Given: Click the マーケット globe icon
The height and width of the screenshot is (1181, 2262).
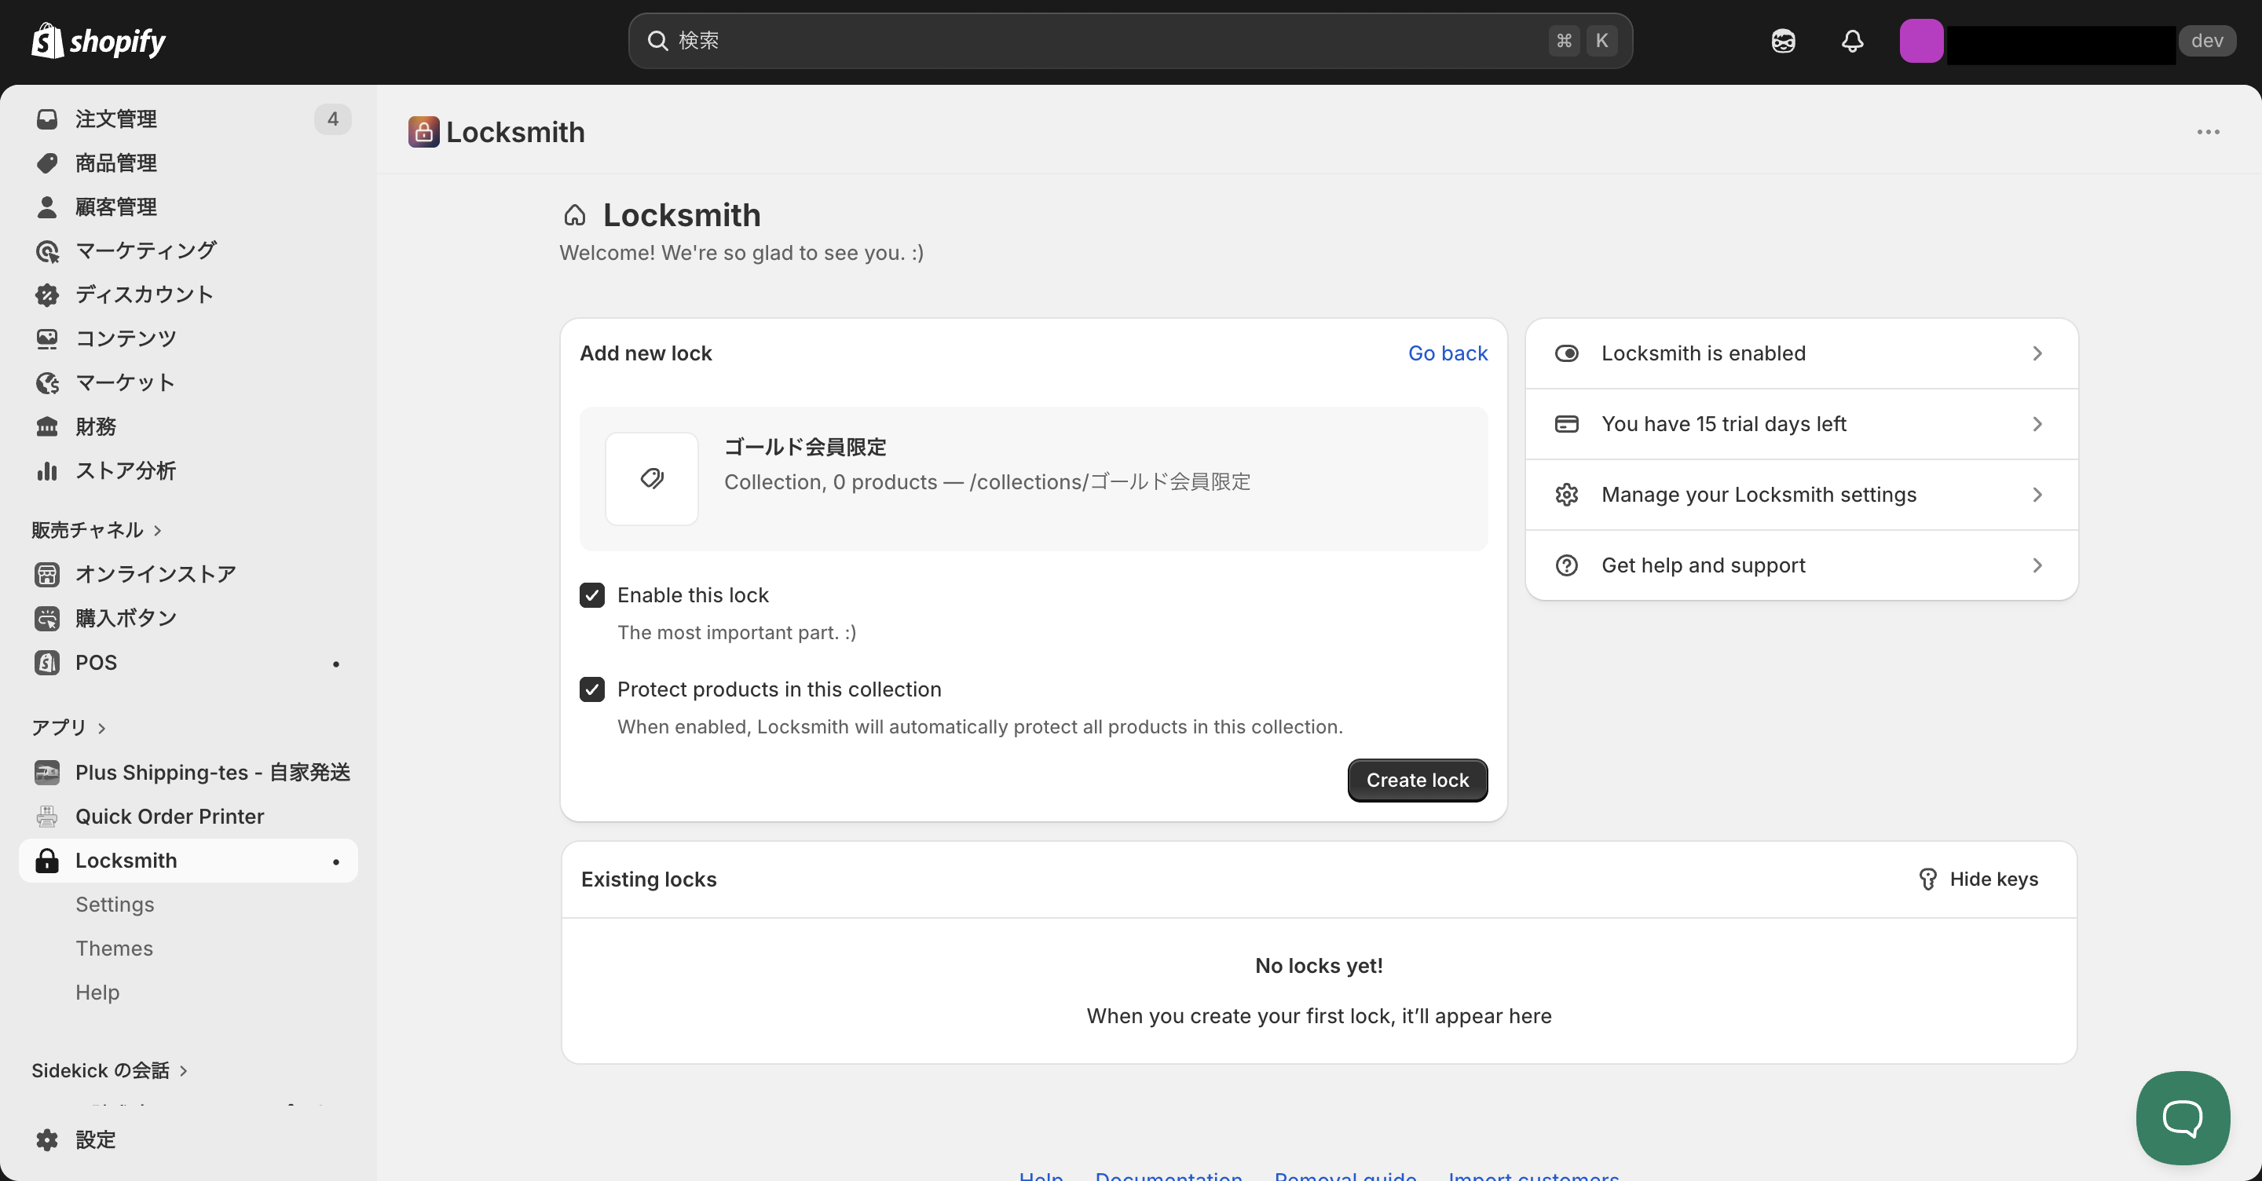Looking at the screenshot, I should 46,383.
